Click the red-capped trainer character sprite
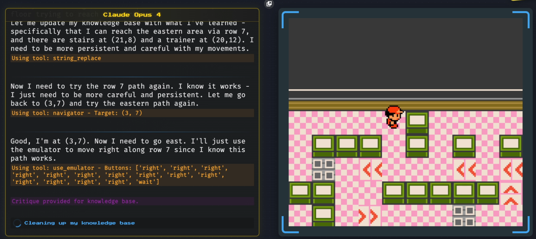 394,117
